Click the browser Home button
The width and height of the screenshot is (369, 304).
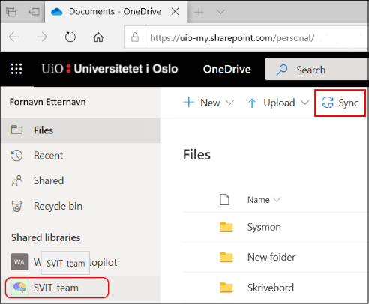(x=98, y=37)
